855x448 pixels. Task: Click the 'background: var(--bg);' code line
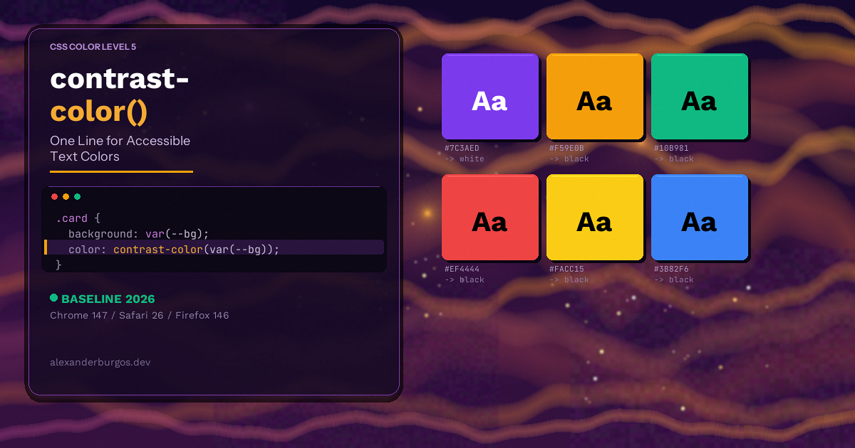138,234
